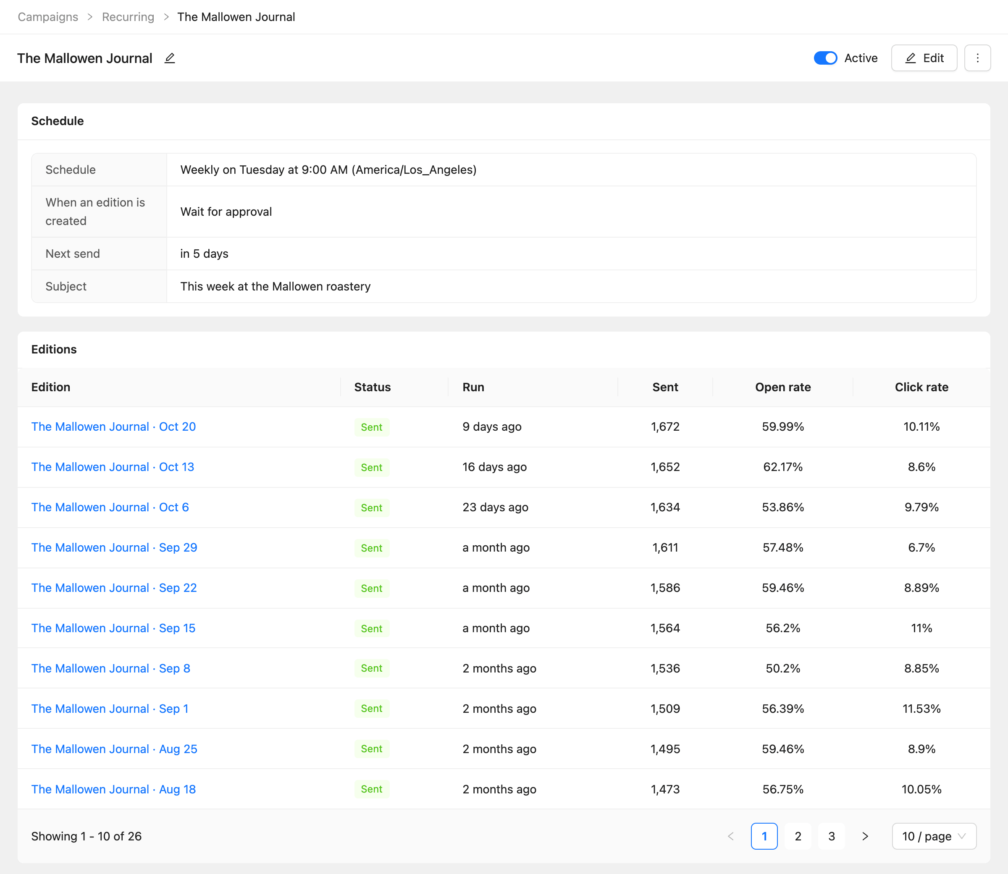Navigate to Campaigns in the breadcrumb

(x=48, y=17)
